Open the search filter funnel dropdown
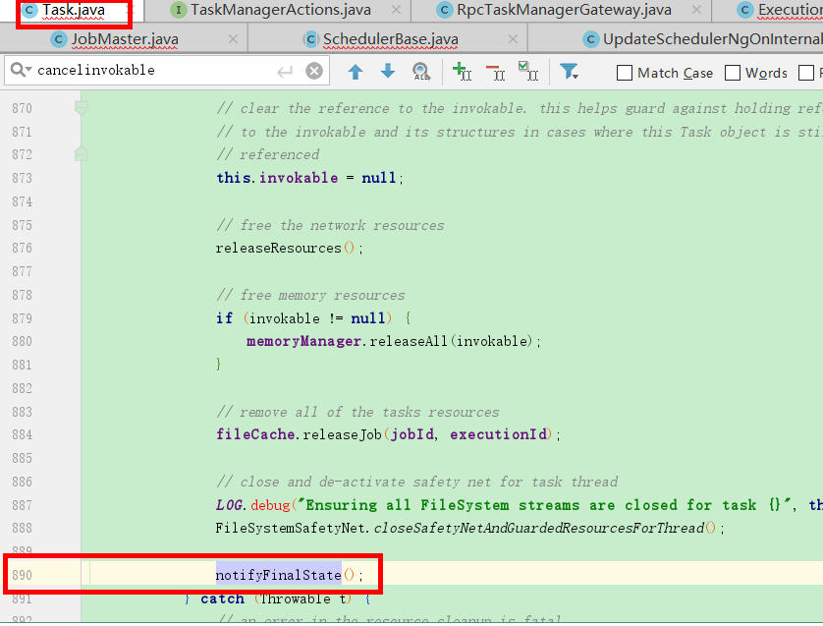 point(569,72)
